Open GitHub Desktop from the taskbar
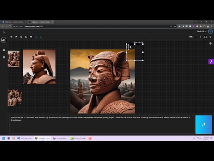Image resolution: width=214 pixels, height=161 pixels. pos(60,138)
